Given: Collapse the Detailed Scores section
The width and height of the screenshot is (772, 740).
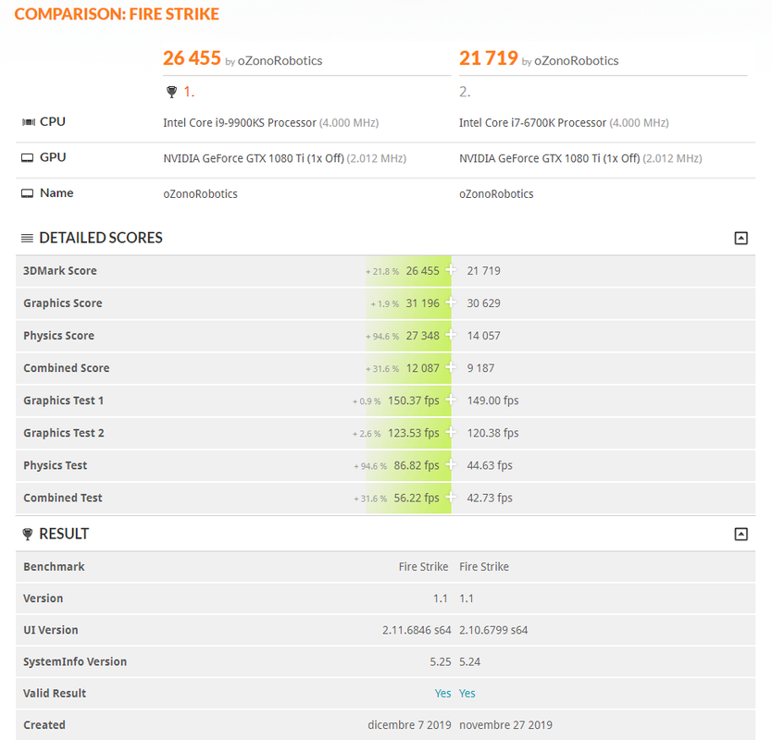Looking at the screenshot, I should pyautogui.click(x=741, y=238).
